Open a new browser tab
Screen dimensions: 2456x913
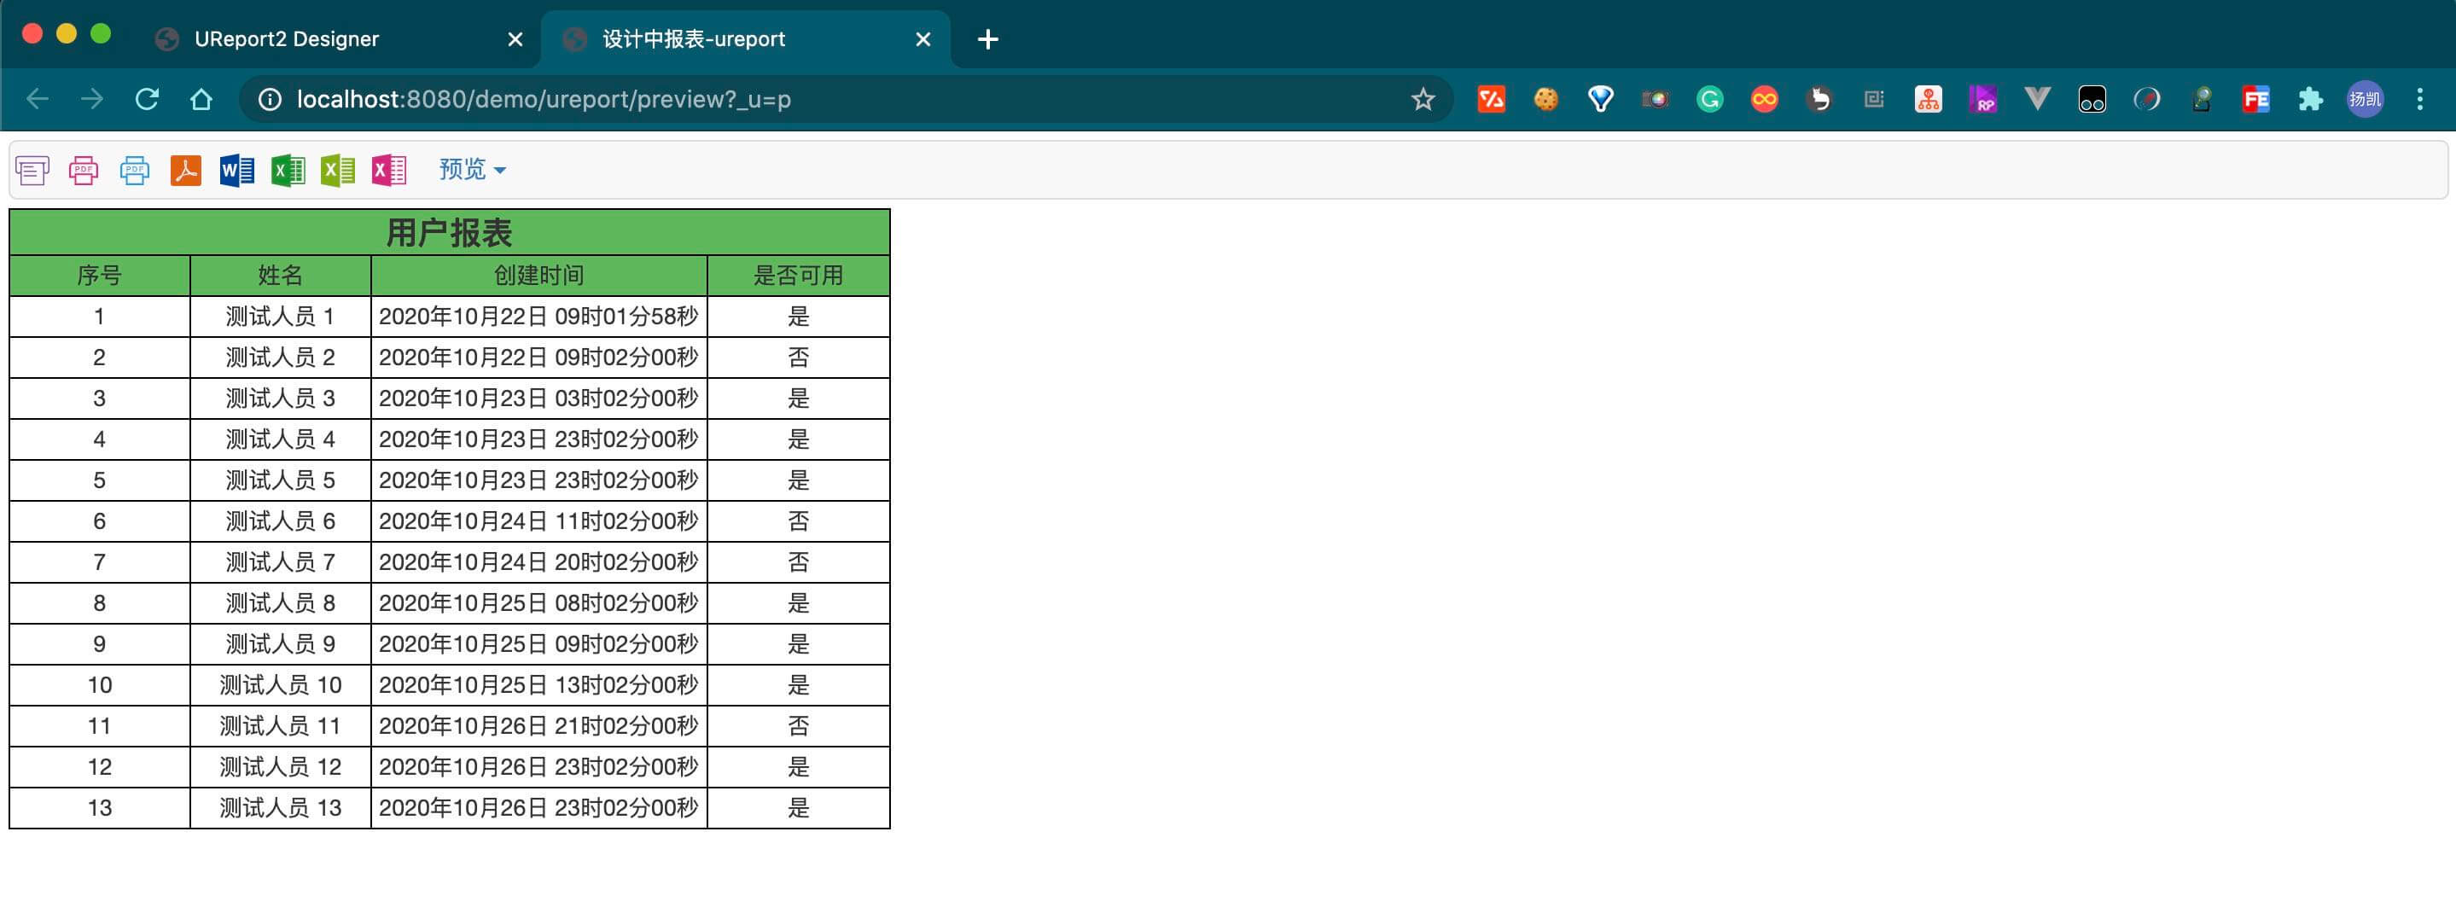click(x=987, y=39)
